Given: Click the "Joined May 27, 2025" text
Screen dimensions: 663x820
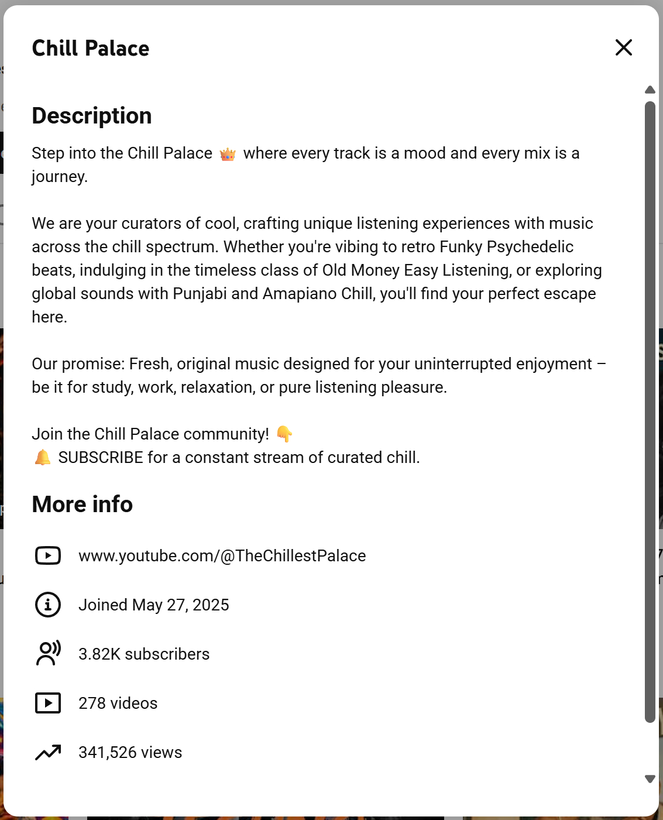Looking at the screenshot, I should [x=153, y=605].
